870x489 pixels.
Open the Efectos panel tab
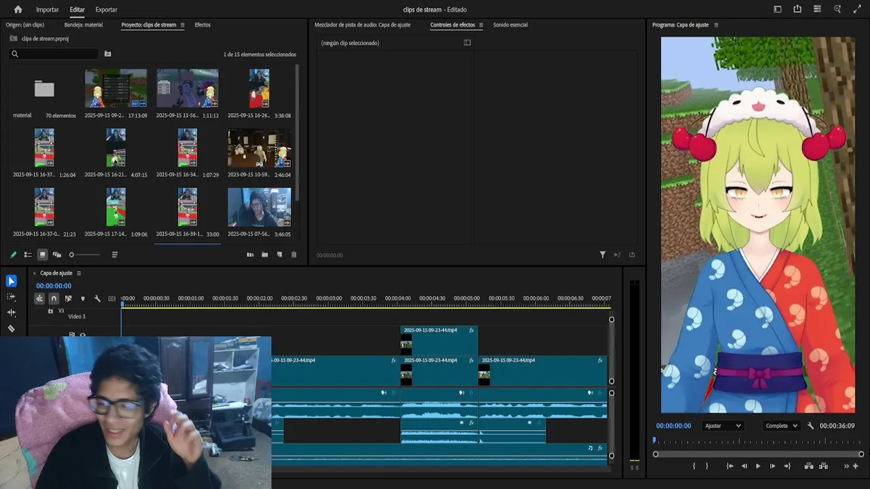203,25
